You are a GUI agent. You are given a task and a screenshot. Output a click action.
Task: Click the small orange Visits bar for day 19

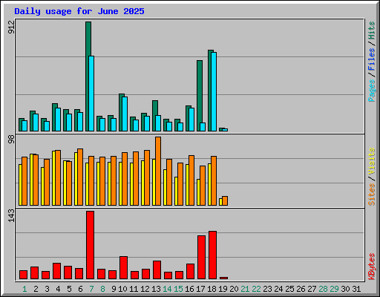coord(225,200)
